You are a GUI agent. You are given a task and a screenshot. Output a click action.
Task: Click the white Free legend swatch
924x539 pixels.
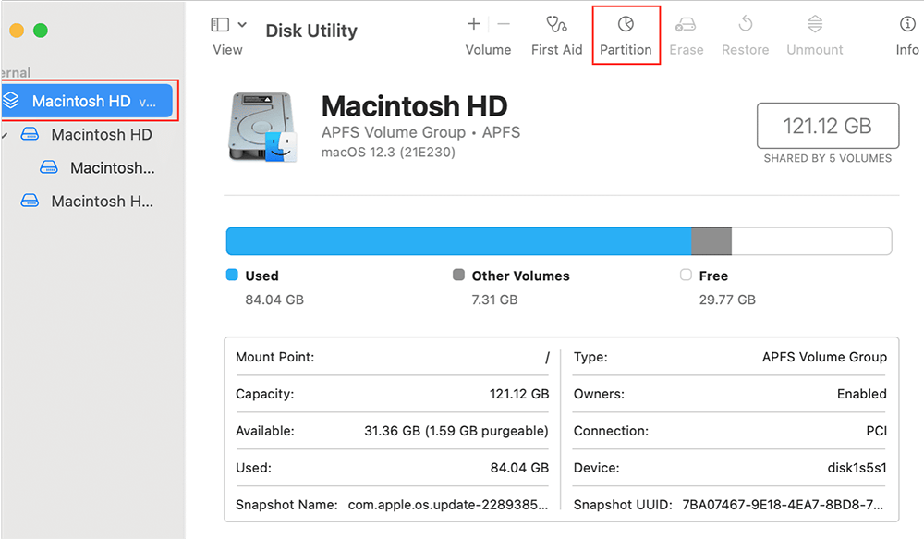686,276
